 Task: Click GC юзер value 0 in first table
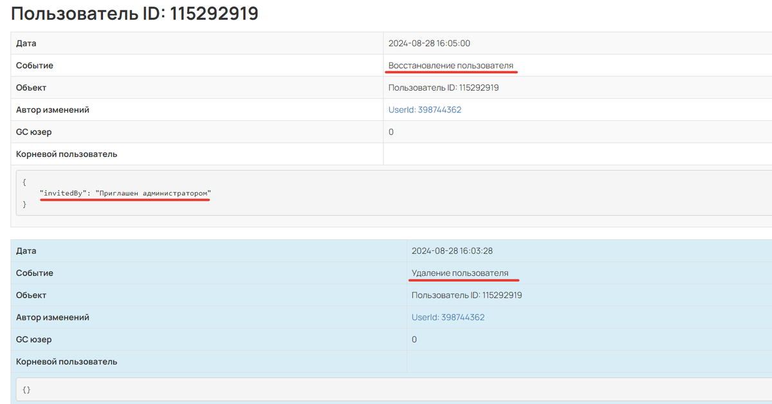click(391, 132)
